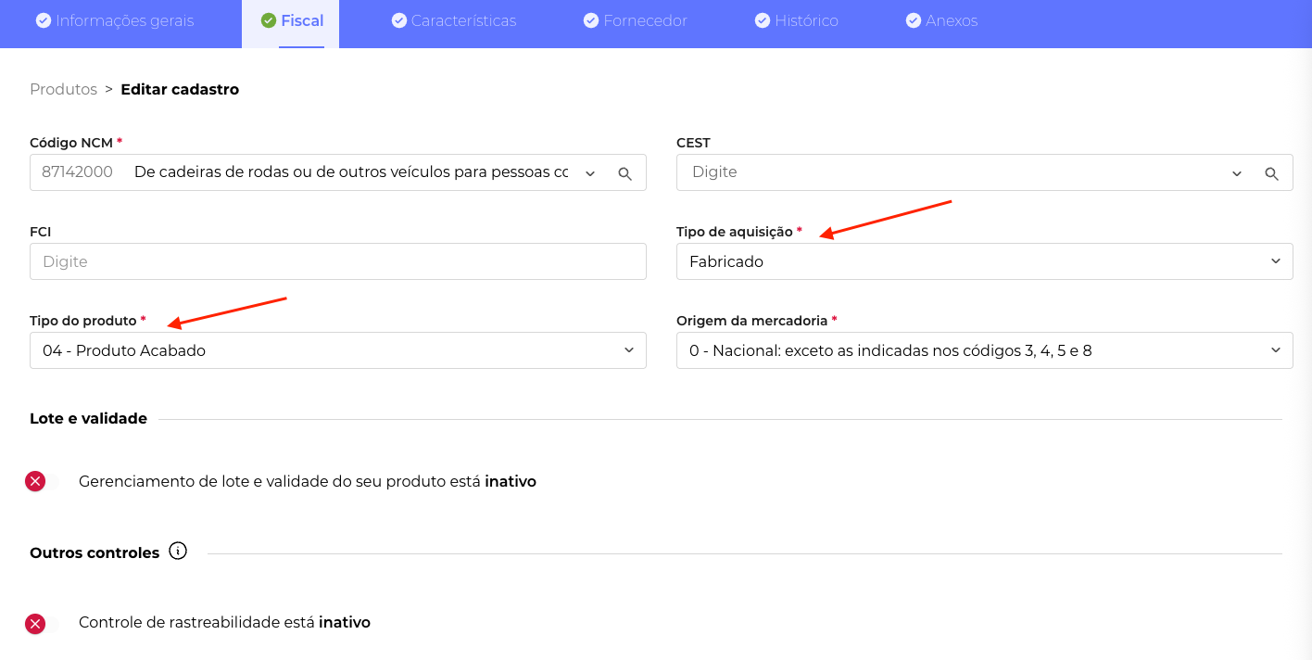Image resolution: width=1312 pixels, height=660 pixels.
Task: Click the red X icon for lote e validade
Action: [x=35, y=481]
